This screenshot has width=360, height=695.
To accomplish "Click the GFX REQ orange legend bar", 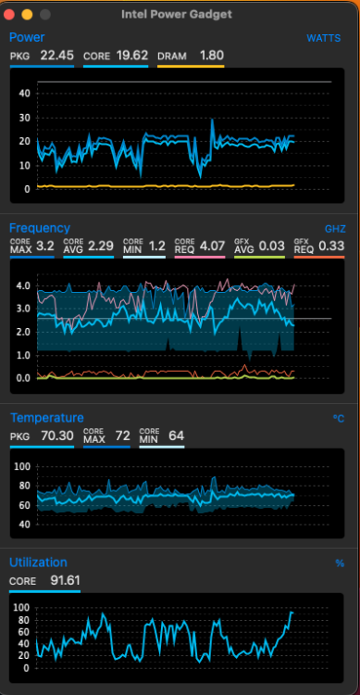I will click(x=319, y=257).
